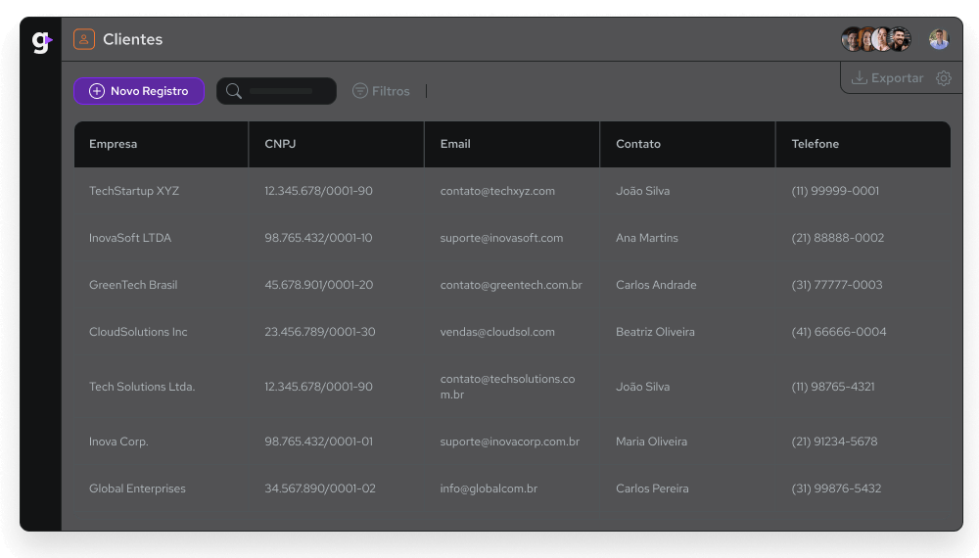Sort by the Empresa column header
The width and height of the screenshot is (979, 558).
pyautogui.click(x=114, y=144)
